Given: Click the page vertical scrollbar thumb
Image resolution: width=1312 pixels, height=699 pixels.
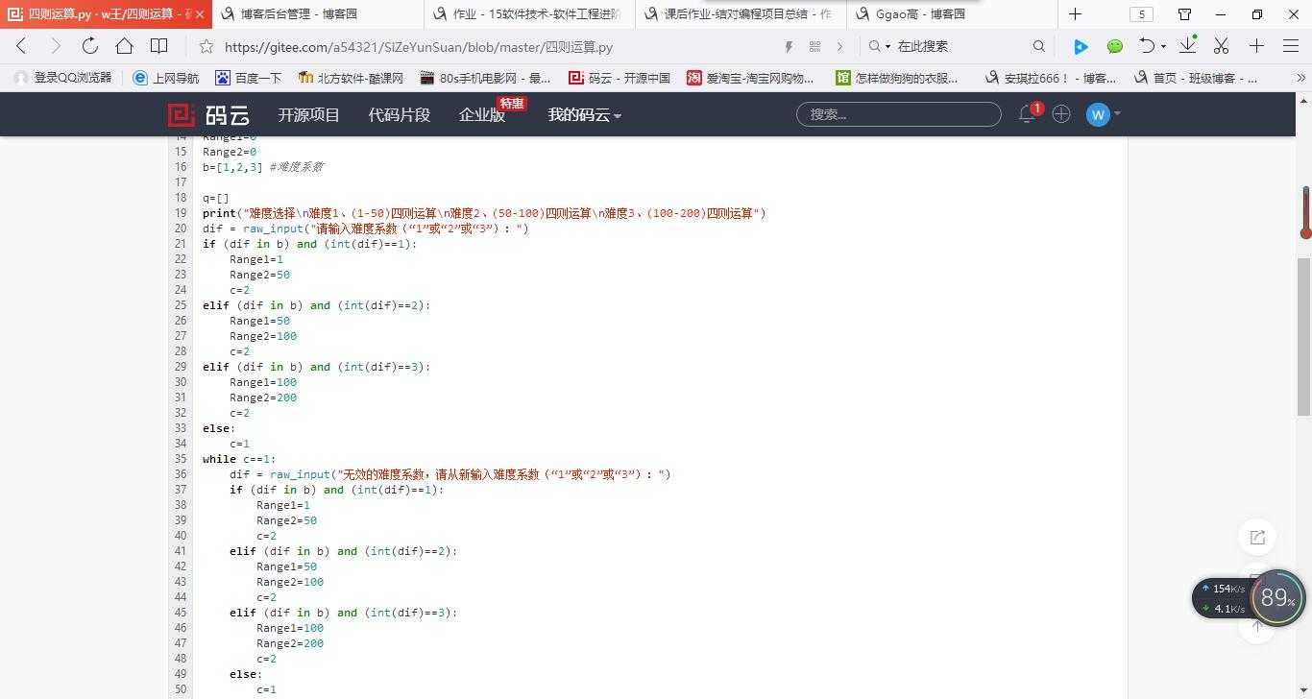Looking at the screenshot, I should tap(1304, 337).
